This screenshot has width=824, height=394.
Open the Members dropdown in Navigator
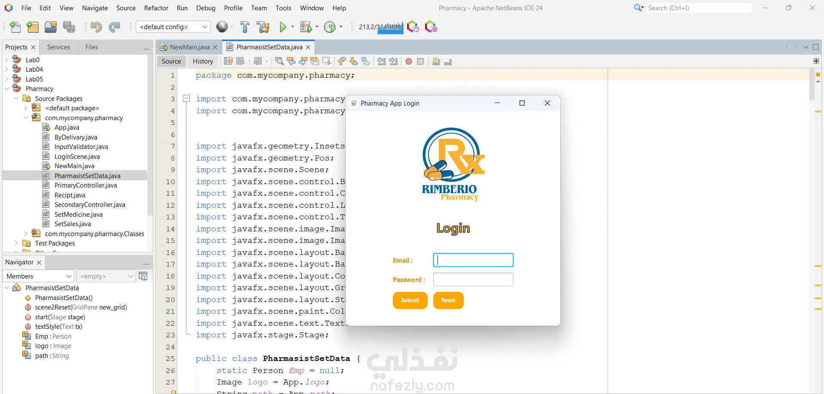39,276
